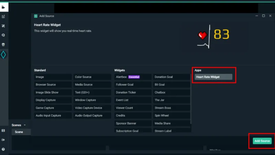
Task: Choose the Image Slide Show source
Action: (x=53, y=92)
